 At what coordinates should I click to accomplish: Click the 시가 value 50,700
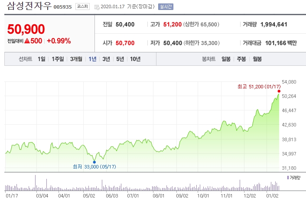click(x=125, y=43)
